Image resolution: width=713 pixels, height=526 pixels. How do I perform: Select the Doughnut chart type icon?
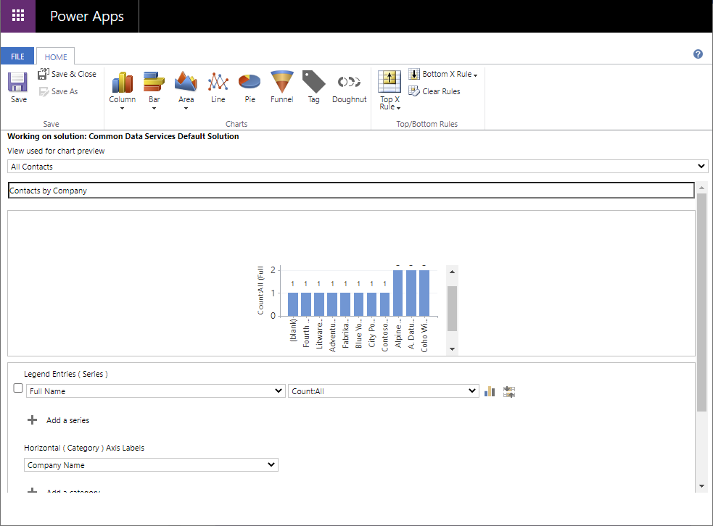coord(349,82)
